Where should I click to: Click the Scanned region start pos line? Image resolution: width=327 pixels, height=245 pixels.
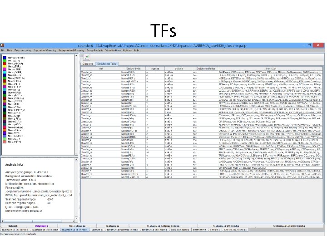29,199
